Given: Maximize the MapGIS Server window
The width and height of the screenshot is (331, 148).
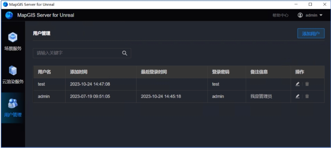Looking at the screenshot, I should click(x=310, y=4).
